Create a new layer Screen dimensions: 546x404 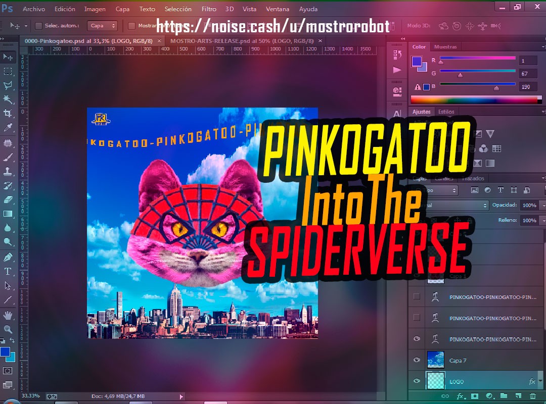click(519, 395)
